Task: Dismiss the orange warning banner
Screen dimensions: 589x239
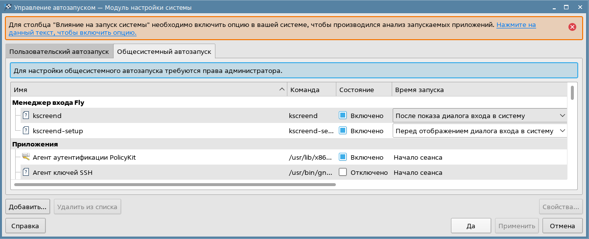Action: coord(572,27)
